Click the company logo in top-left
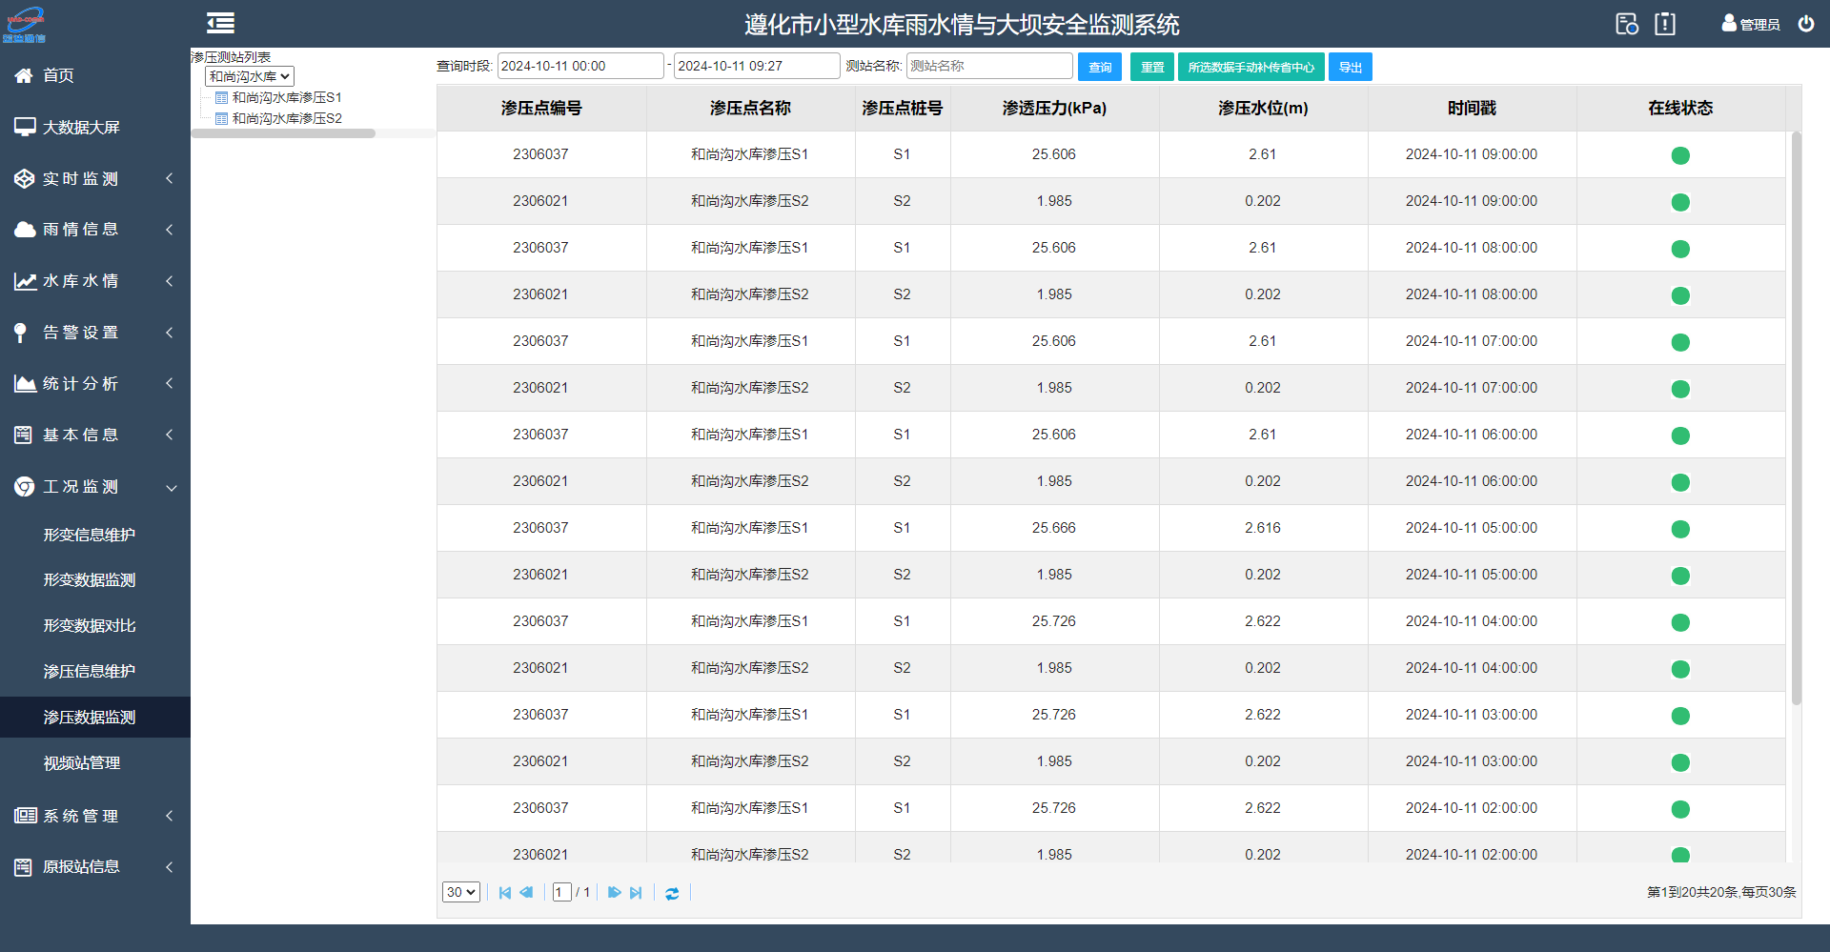This screenshot has height=952, width=1830. click(25, 24)
